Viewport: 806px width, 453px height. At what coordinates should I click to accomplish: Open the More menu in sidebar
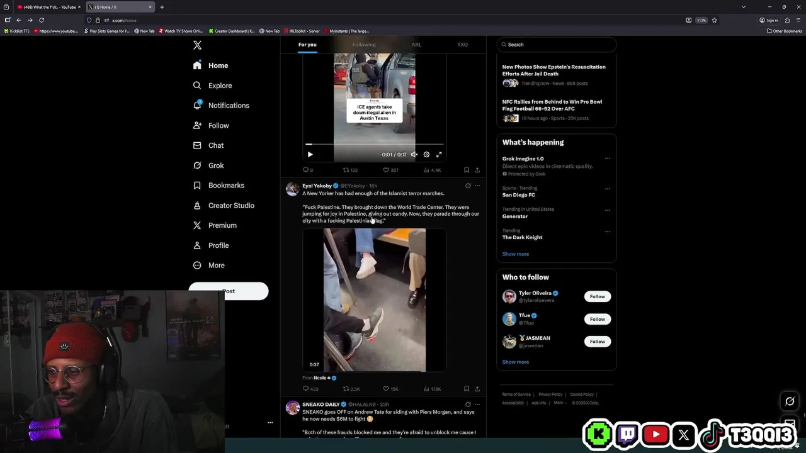click(209, 266)
